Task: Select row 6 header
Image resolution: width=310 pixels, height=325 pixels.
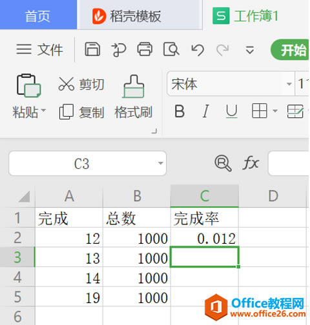Action: point(17,316)
